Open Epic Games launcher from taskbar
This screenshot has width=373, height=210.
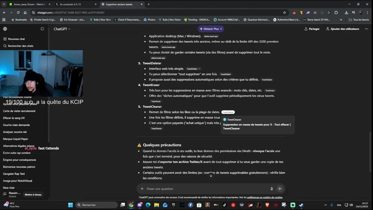pos(174,205)
